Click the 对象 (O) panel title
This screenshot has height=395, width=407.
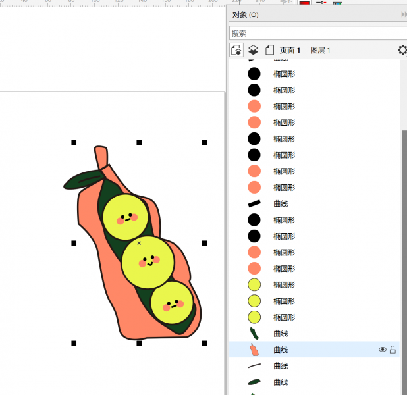pyautogui.click(x=245, y=14)
